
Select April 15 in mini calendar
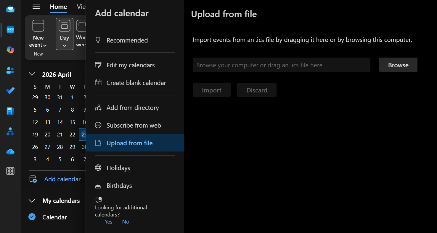point(73,122)
